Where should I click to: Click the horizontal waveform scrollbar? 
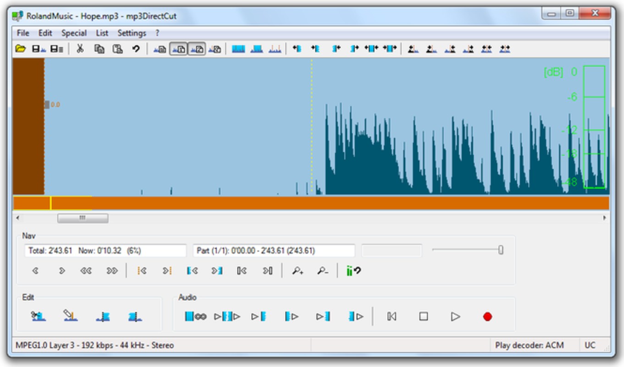click(x=83, y=219)
